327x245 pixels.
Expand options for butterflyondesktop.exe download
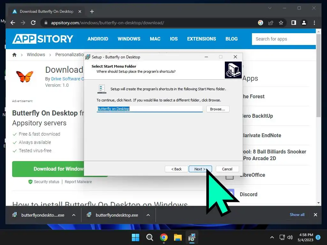pyautogui.click(x=148, y=215)
